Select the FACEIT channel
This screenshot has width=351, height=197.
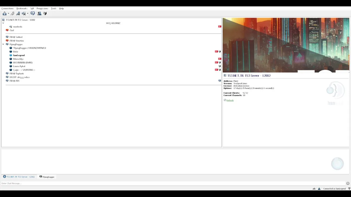(19, 77)
